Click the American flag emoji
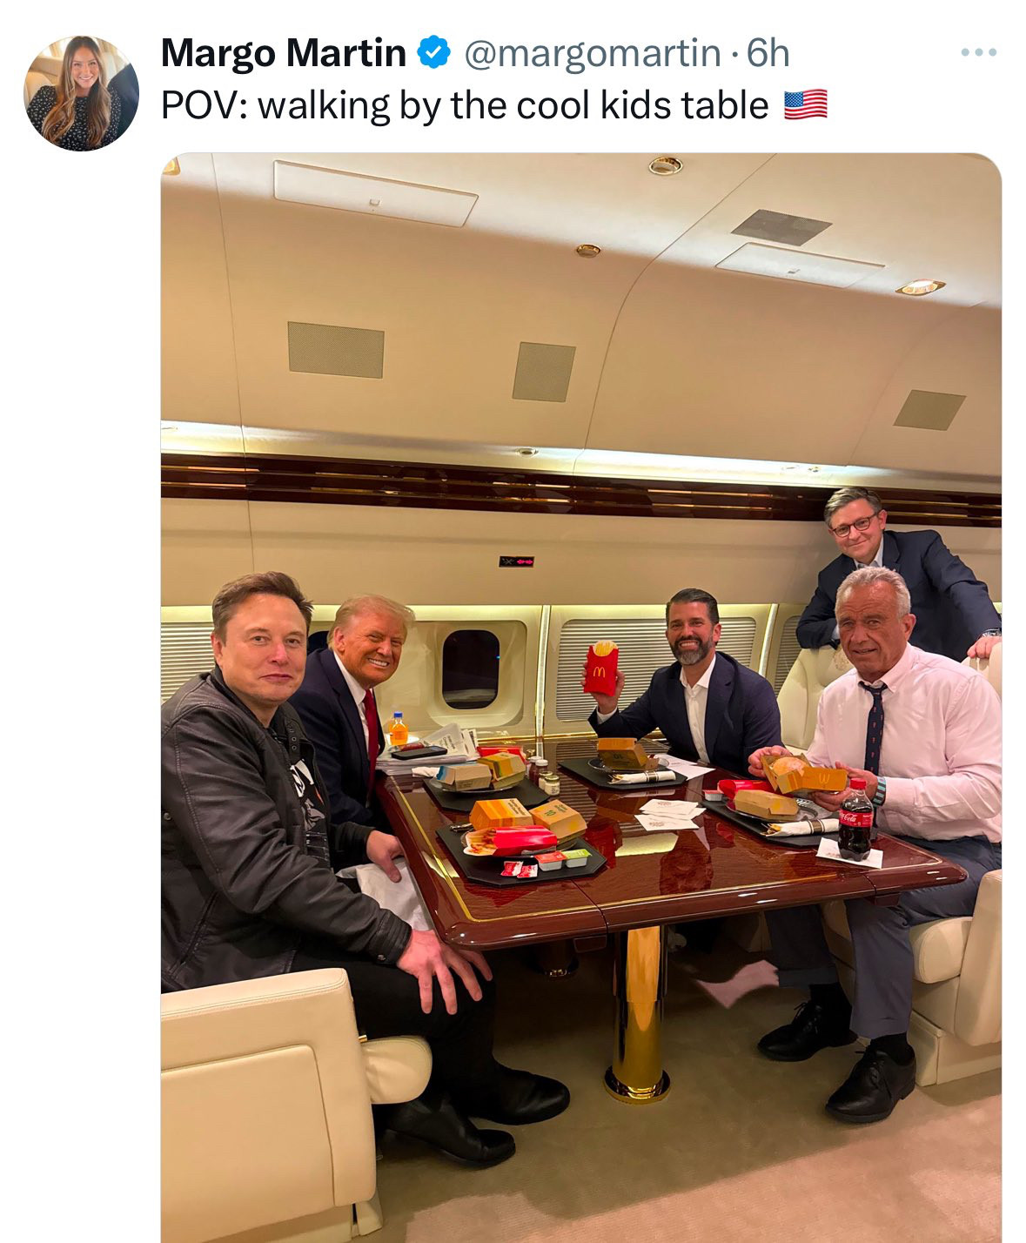This screenshot has width=1026, height=1243. 805,105
